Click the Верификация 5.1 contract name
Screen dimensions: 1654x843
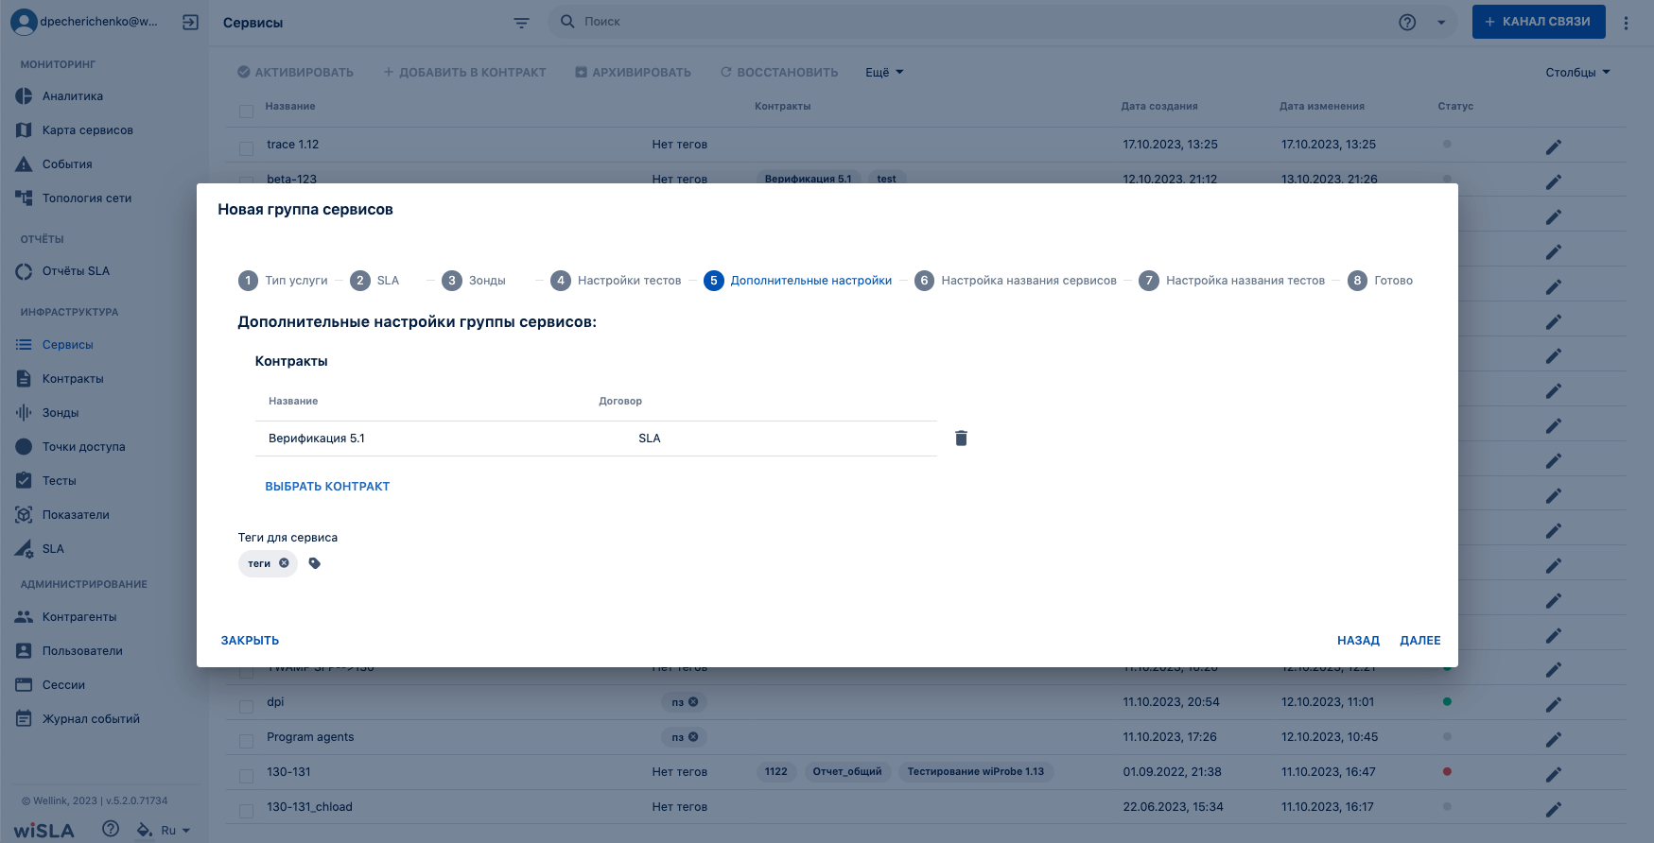[317, 439]
